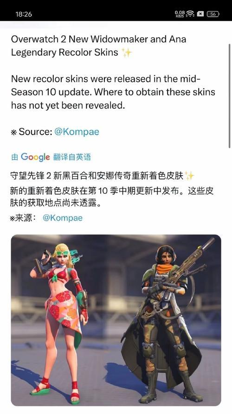This screenshot has height=414, width=232.
Task: Tap the boxed X icon in status bar
Action: pyautogui.click(x=200, y=14)
